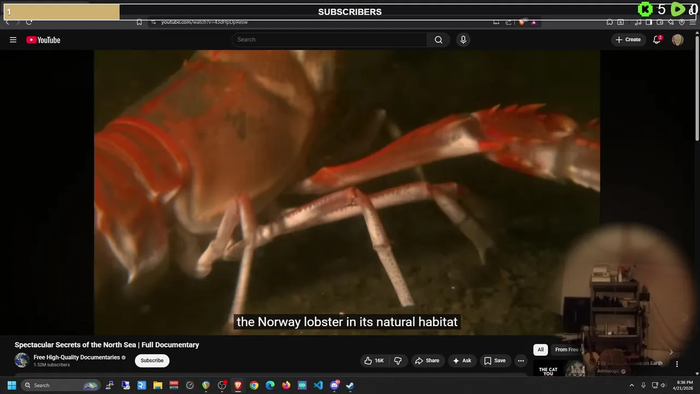Open Visual Studio Code from taskbar
700x394 pixels.
[x=318, y=385]
